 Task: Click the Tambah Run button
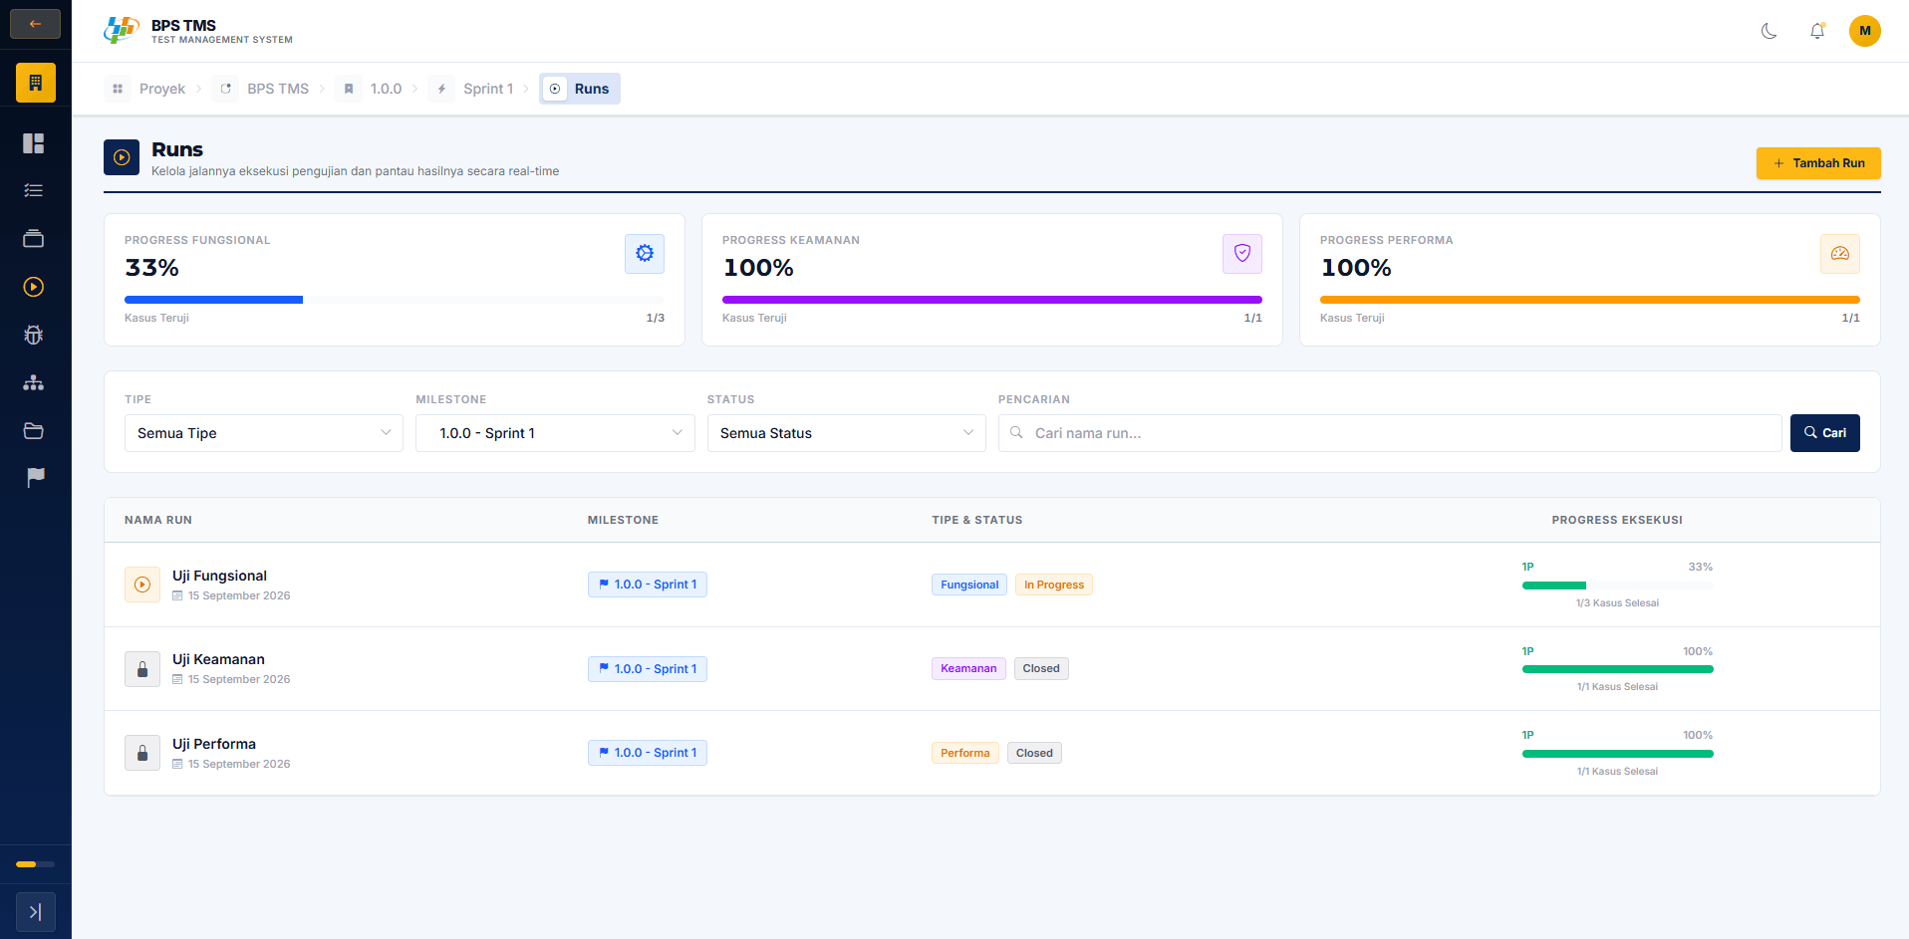point(1818,163)
